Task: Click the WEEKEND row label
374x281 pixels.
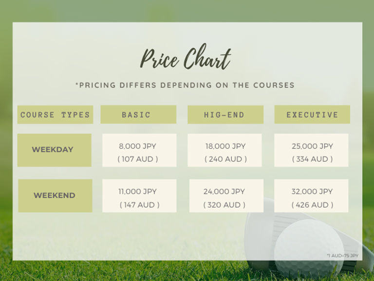Action: (x=55, y=196)
